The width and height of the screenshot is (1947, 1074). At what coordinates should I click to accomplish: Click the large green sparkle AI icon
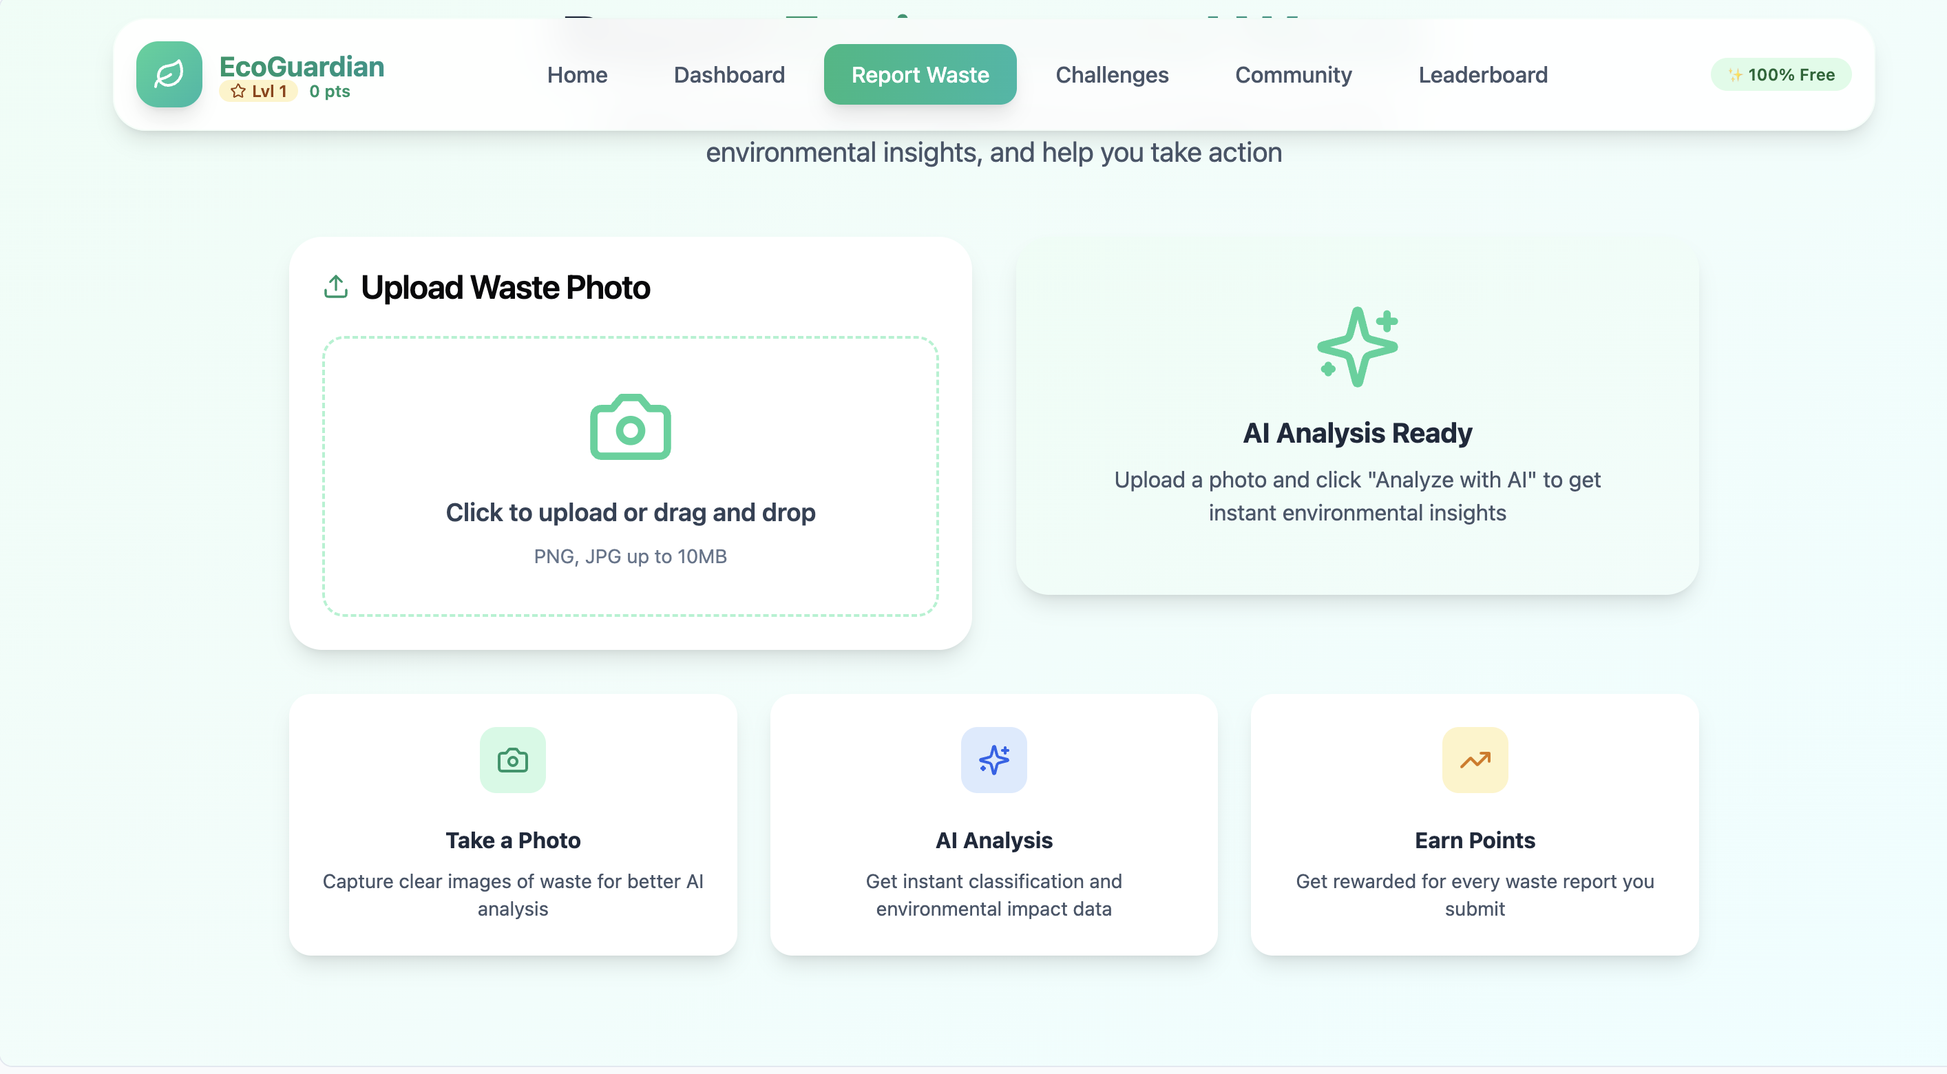[1357, 347]
